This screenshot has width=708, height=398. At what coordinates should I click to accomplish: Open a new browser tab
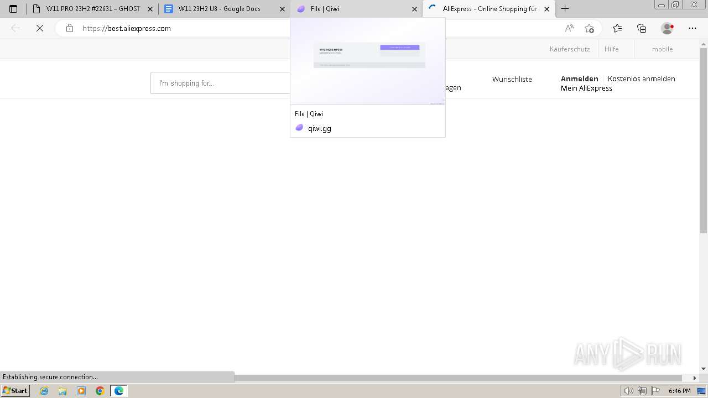click(565, 9)
